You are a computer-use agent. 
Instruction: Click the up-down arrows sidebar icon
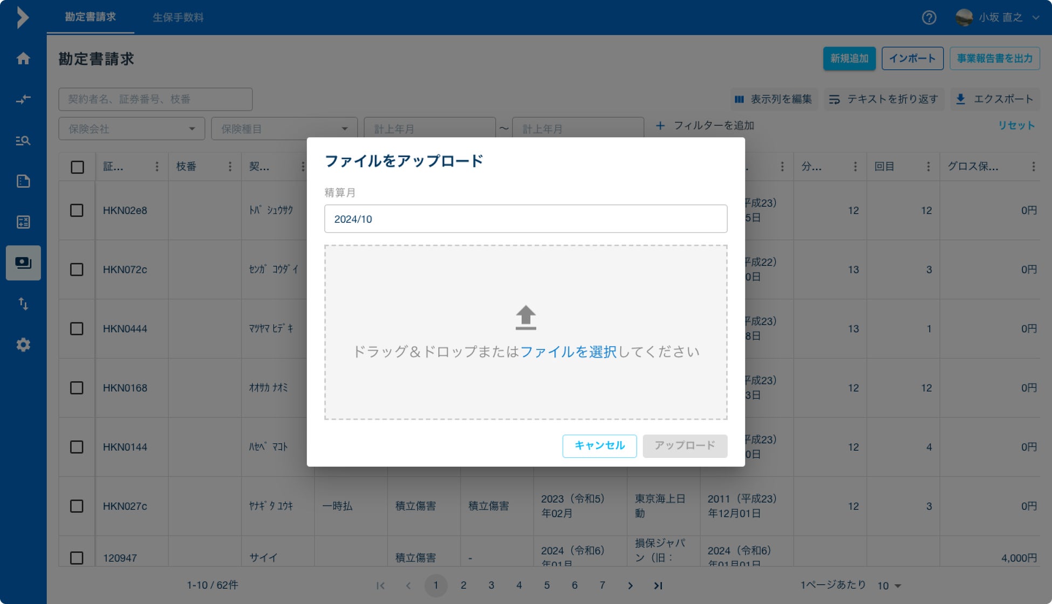point(23,304)
